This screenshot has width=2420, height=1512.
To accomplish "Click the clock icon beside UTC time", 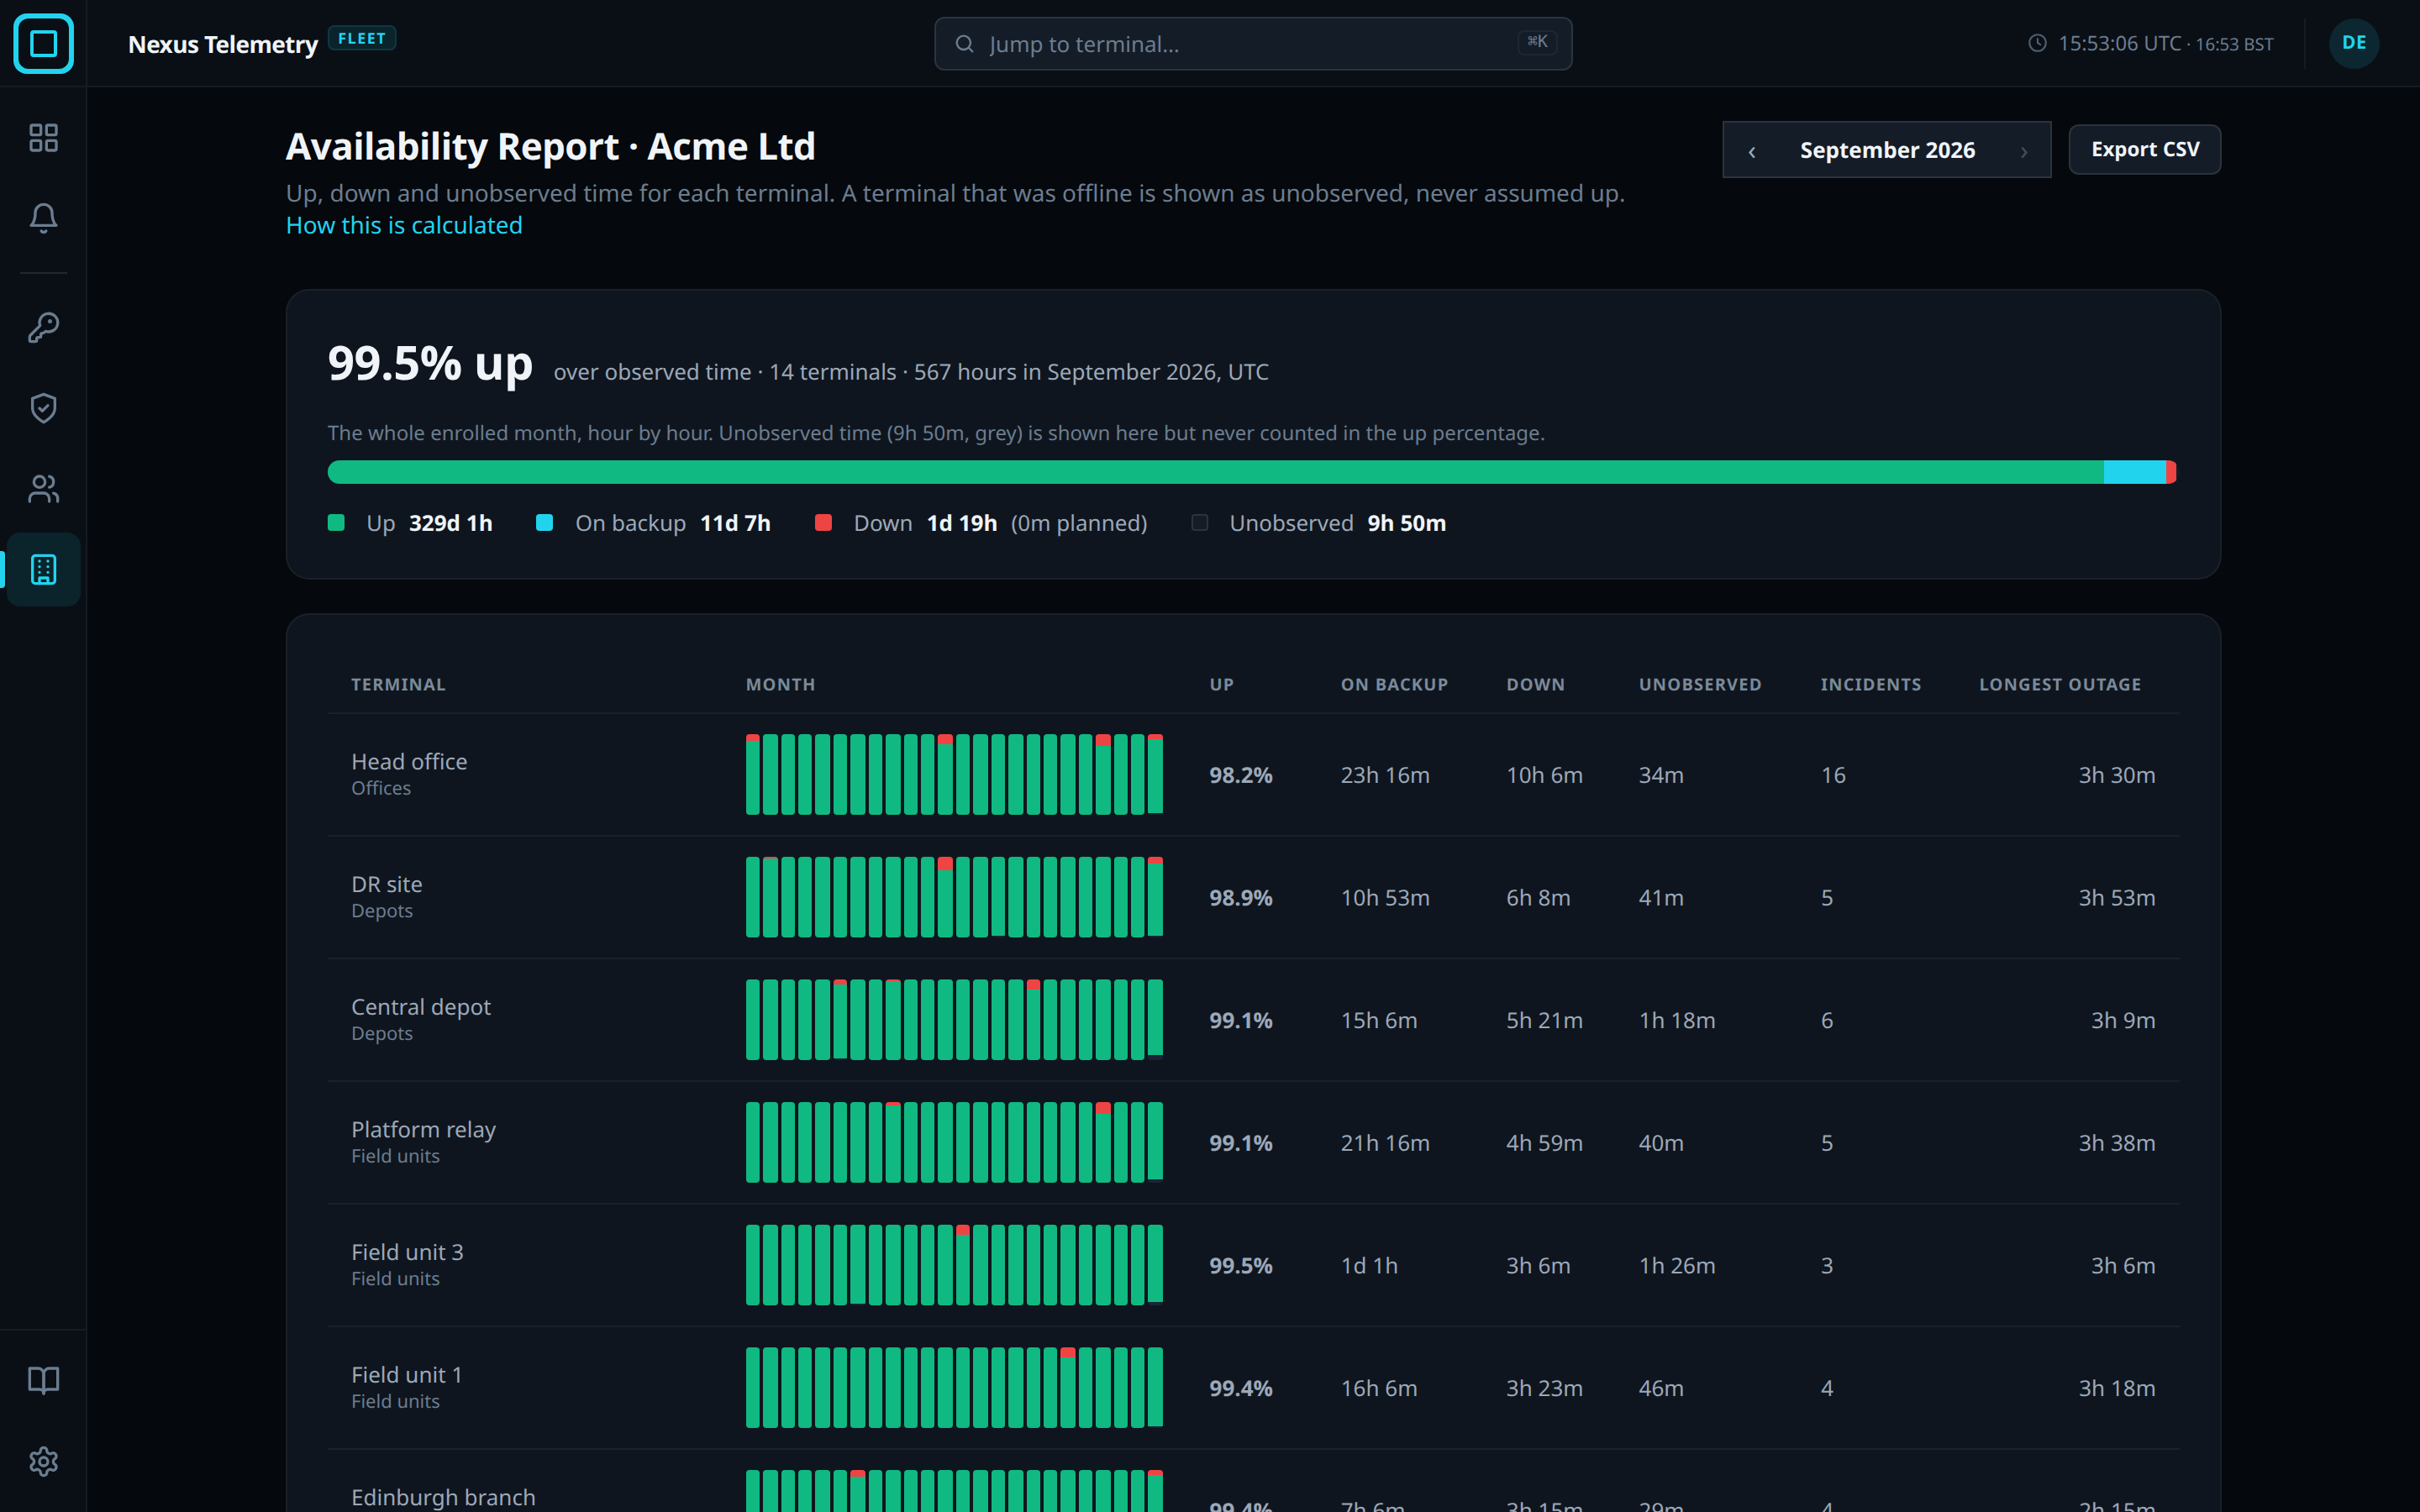I will pos(2037,43).
